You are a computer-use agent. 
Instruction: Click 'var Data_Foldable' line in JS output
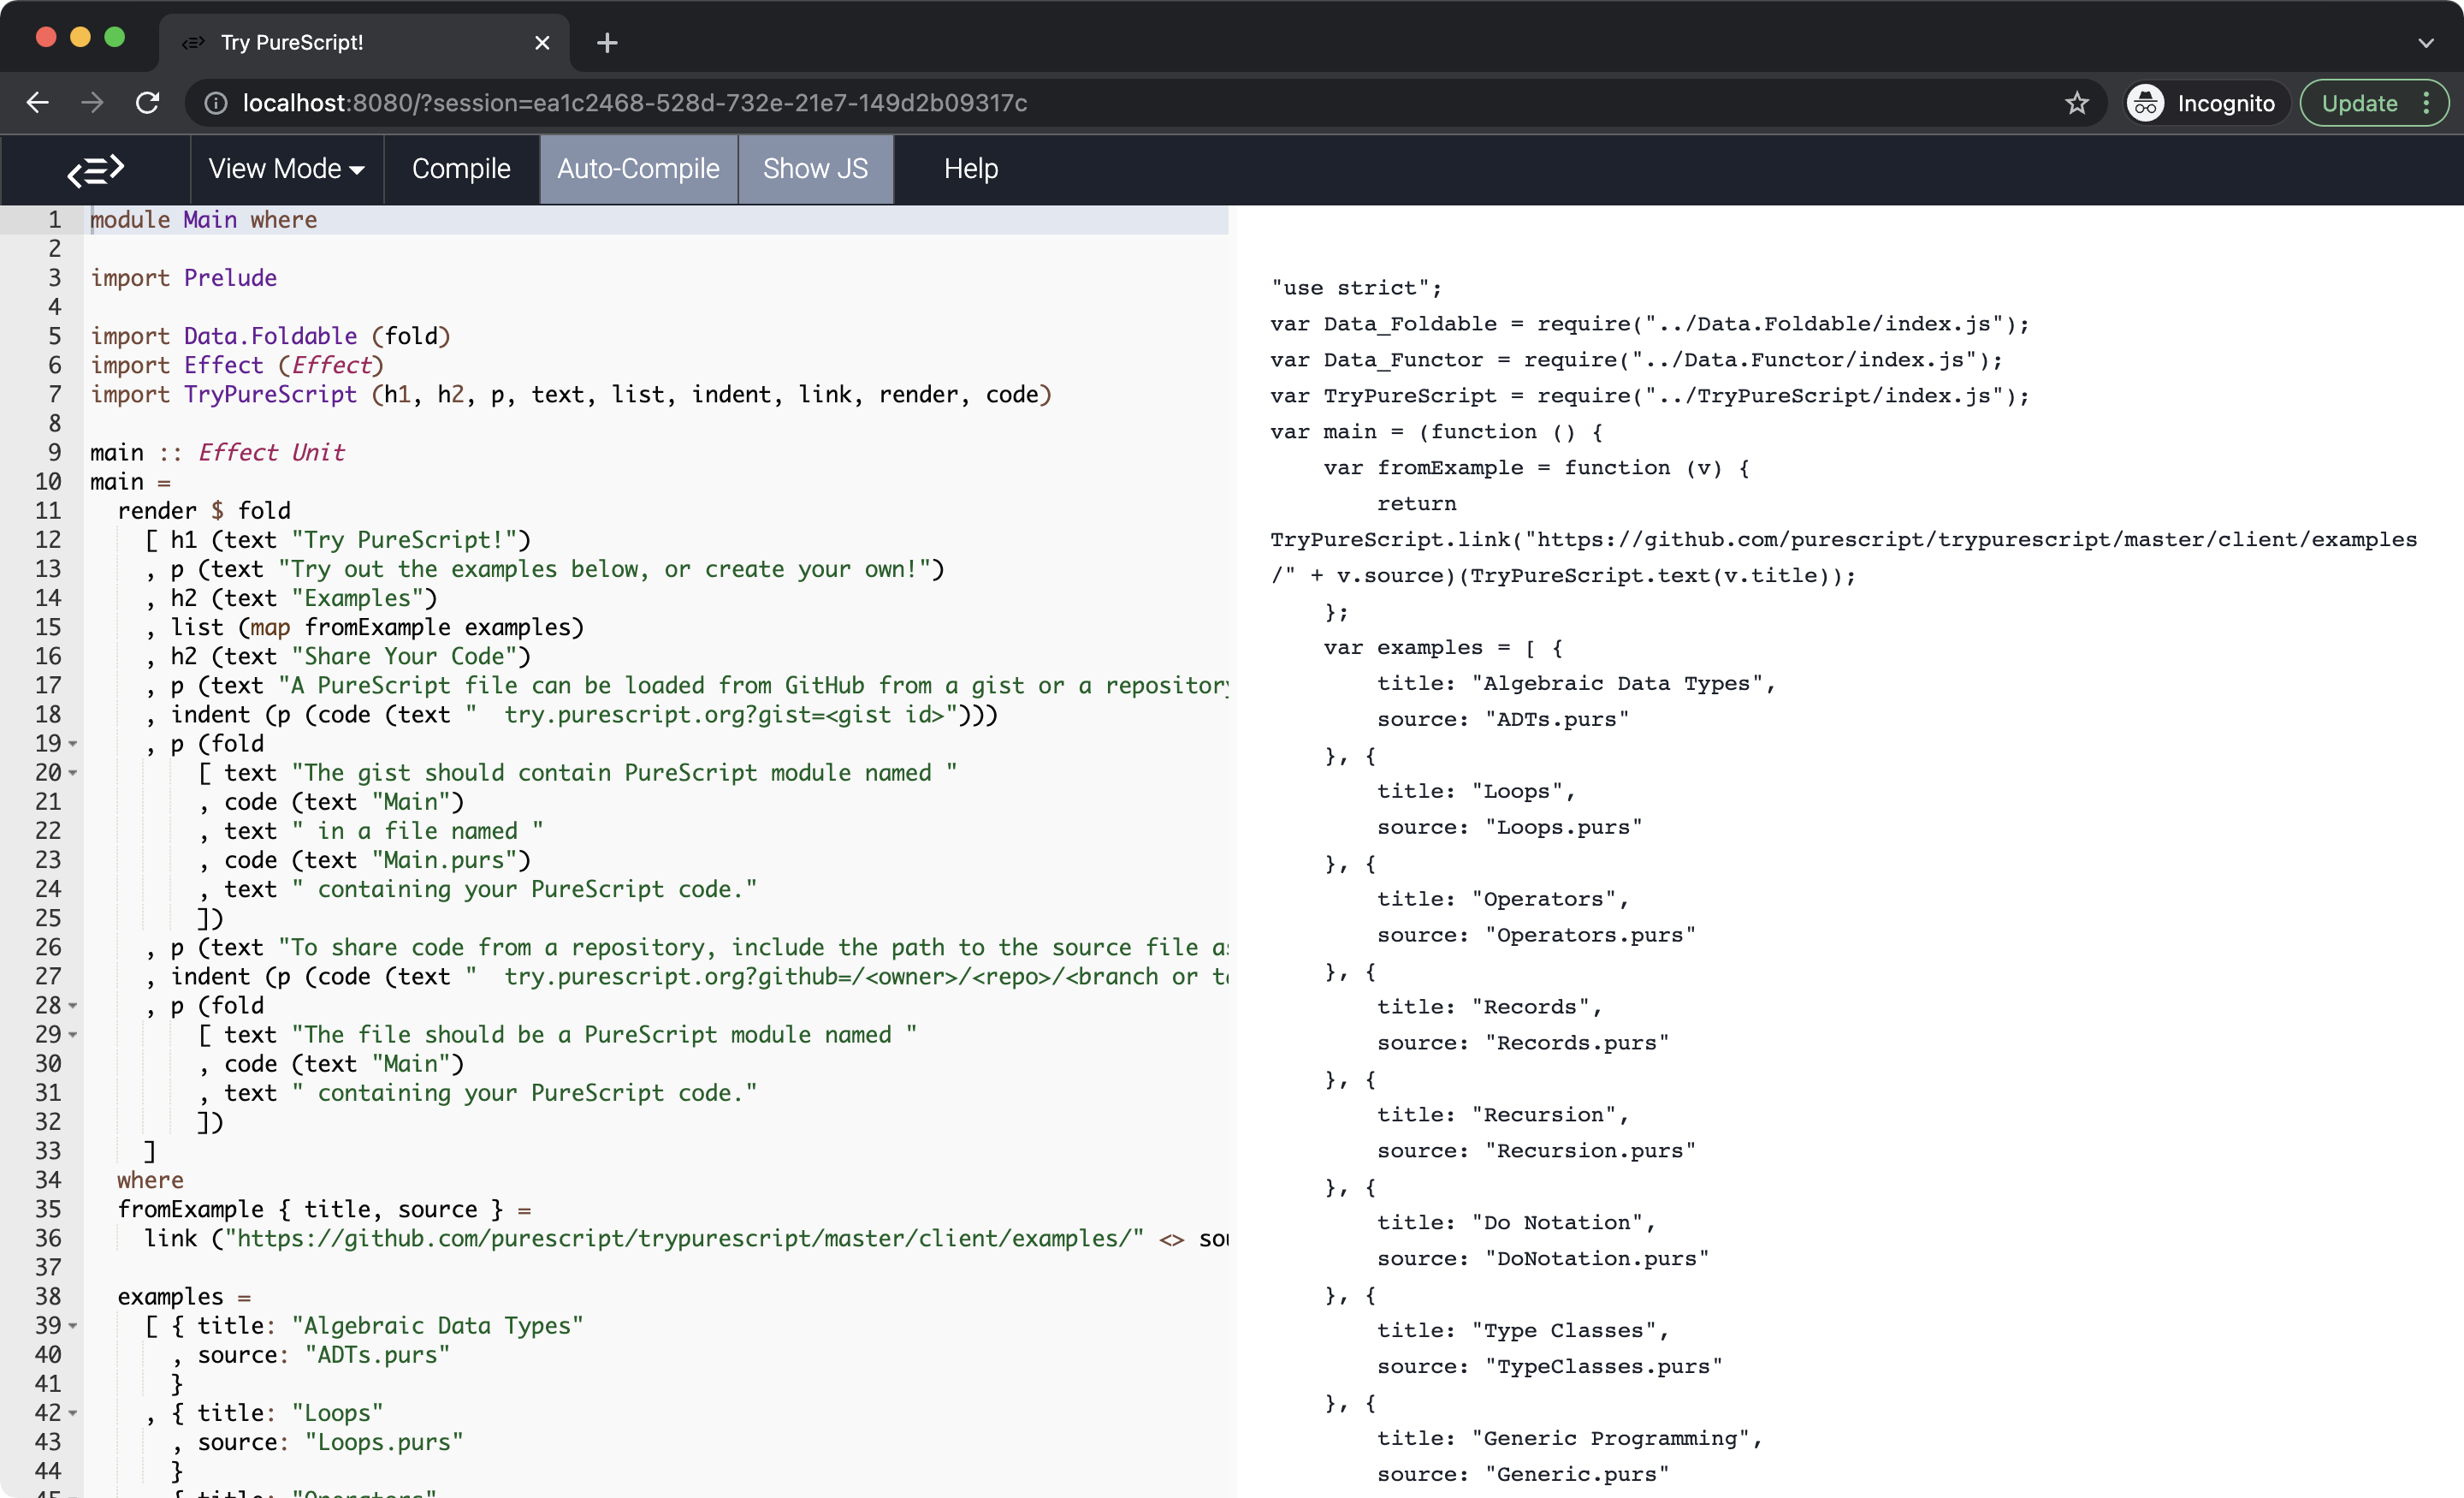(x=1650, y=324)
